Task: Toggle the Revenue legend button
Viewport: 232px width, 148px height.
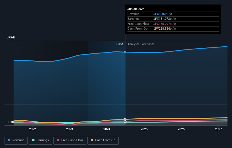Action: (x=16, y=140)
